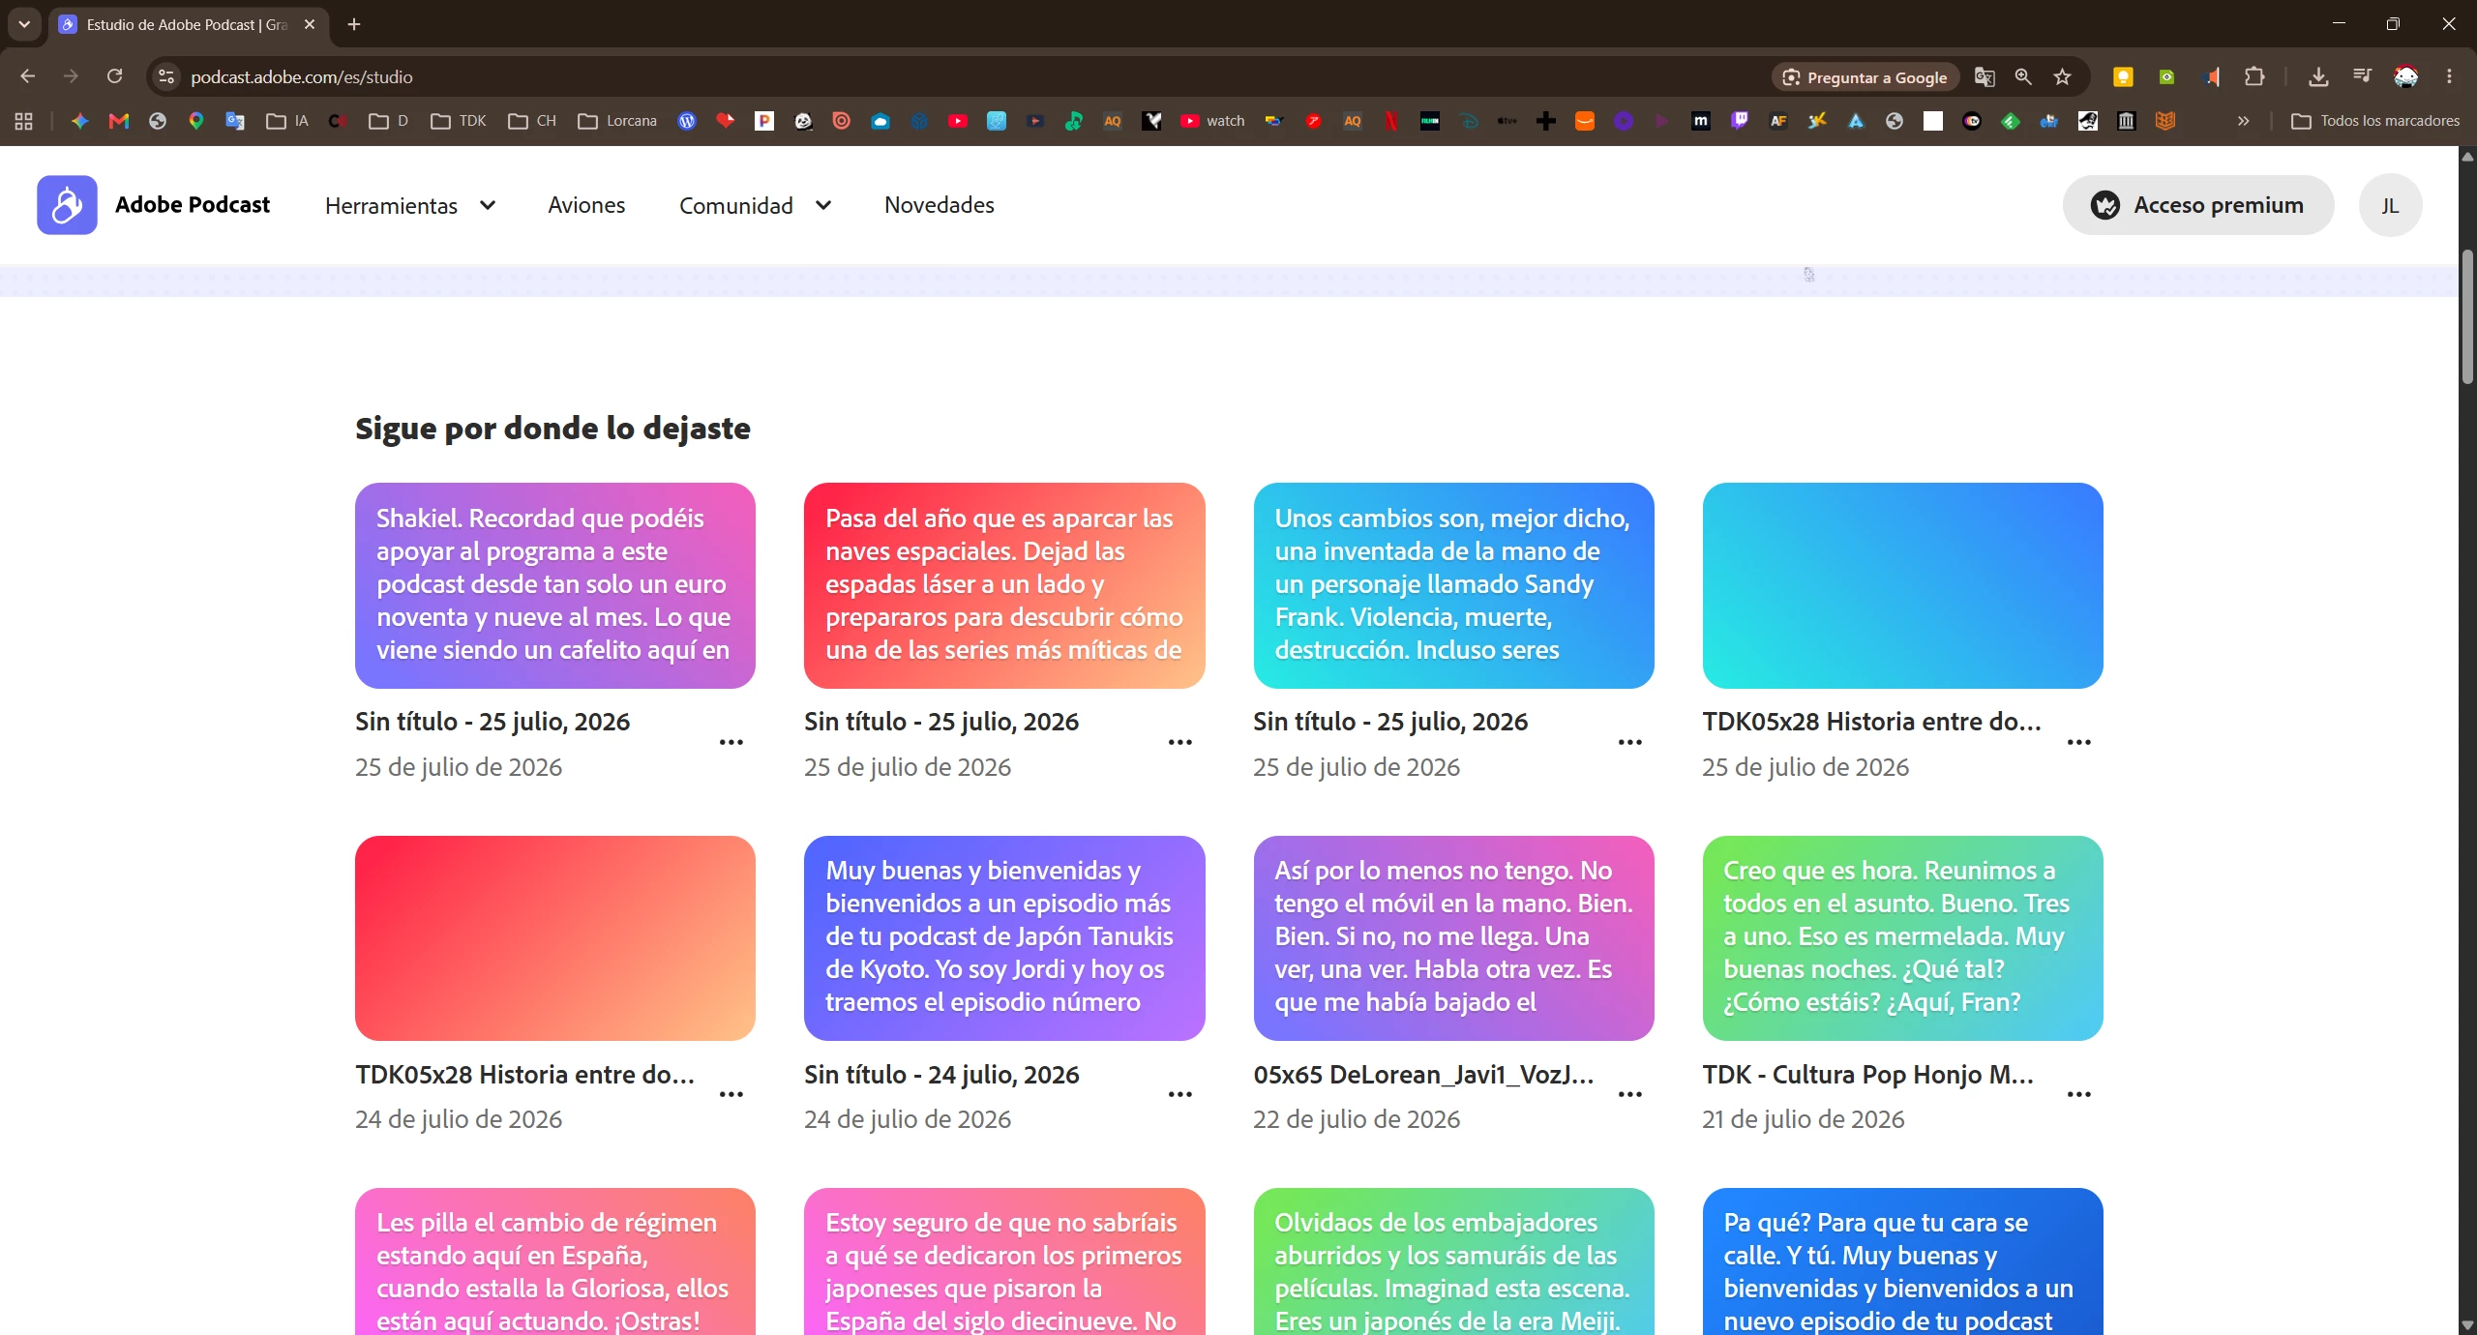Open the Lorcana bookmarks folder
Screen dimensions: 2477x1335
617,121
